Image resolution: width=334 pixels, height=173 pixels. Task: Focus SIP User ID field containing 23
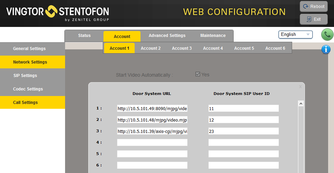point(243,131)
